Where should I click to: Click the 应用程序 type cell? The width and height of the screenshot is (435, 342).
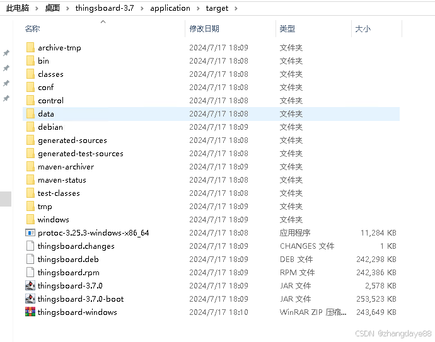point(295,233)
